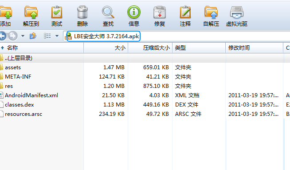Click the 4.03 KB compressed size cell
Screen dimensions: 290x170
(159, 95)
